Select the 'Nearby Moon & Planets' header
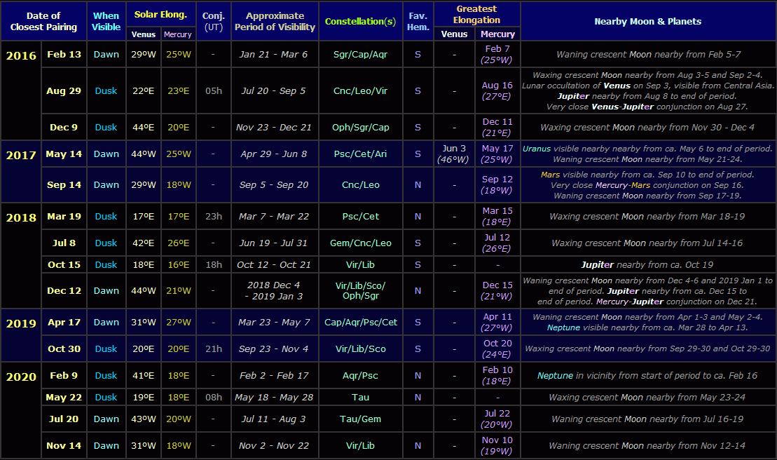 647,21
